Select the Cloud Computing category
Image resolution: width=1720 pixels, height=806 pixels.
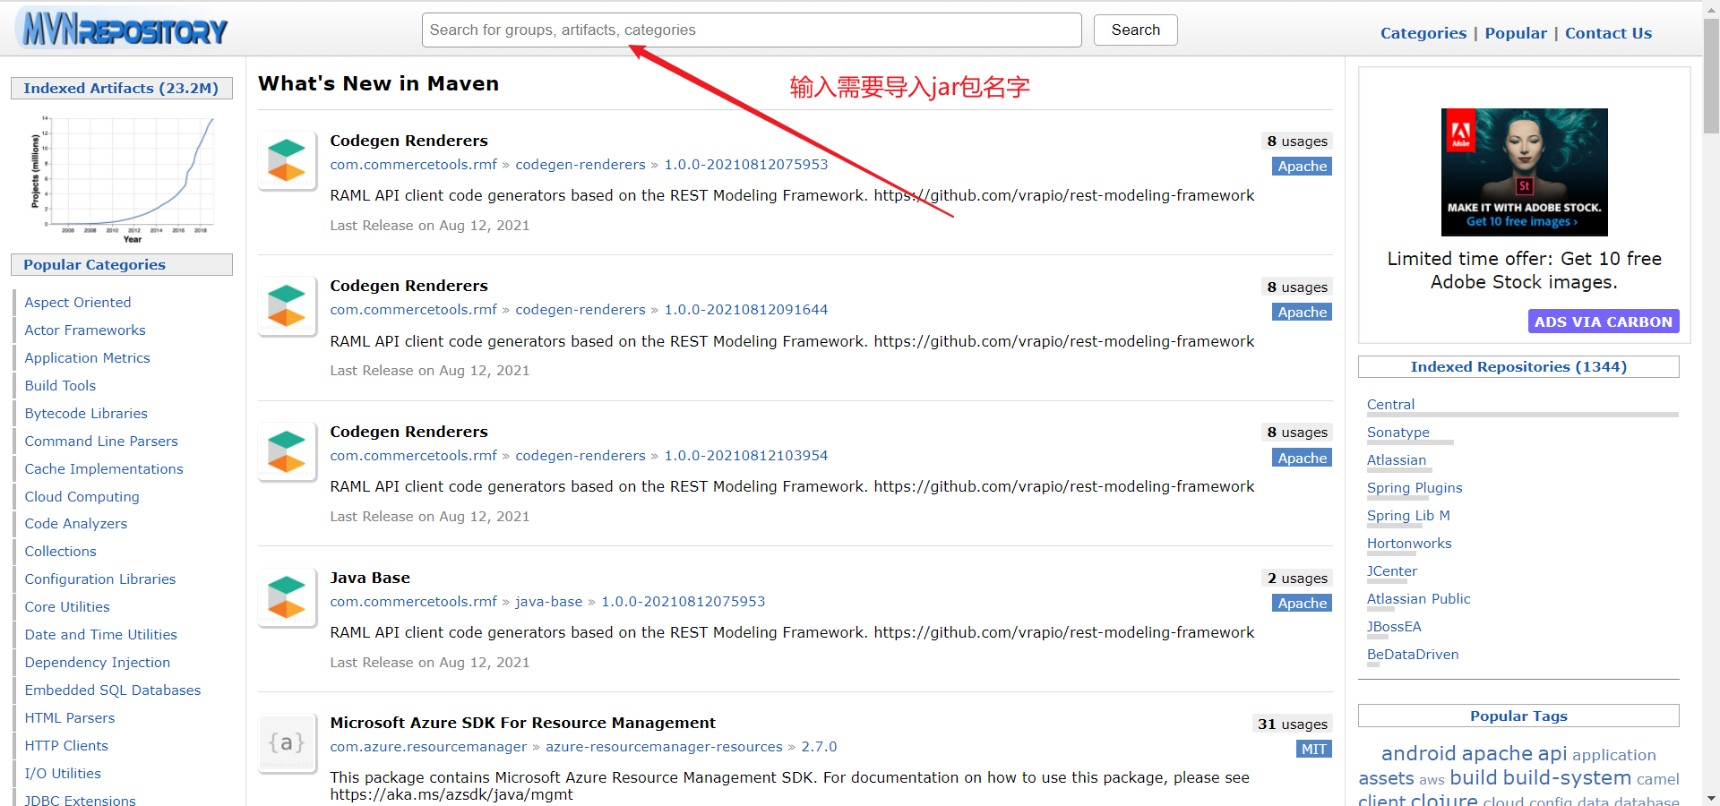(x=82, y=496)
